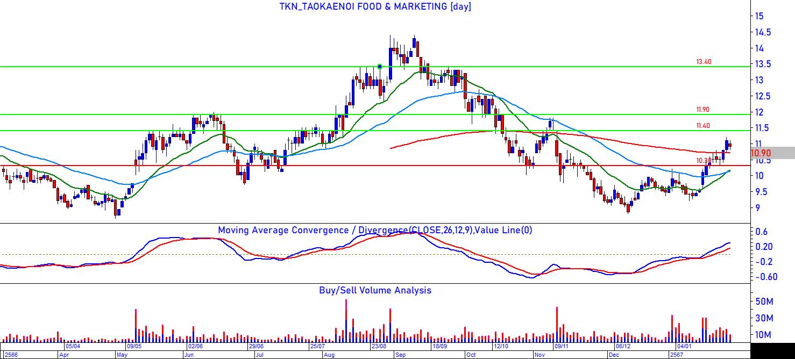Click the date label 09/05
The width and height of the screenshot is (795, 359).
tap(134, 347)
